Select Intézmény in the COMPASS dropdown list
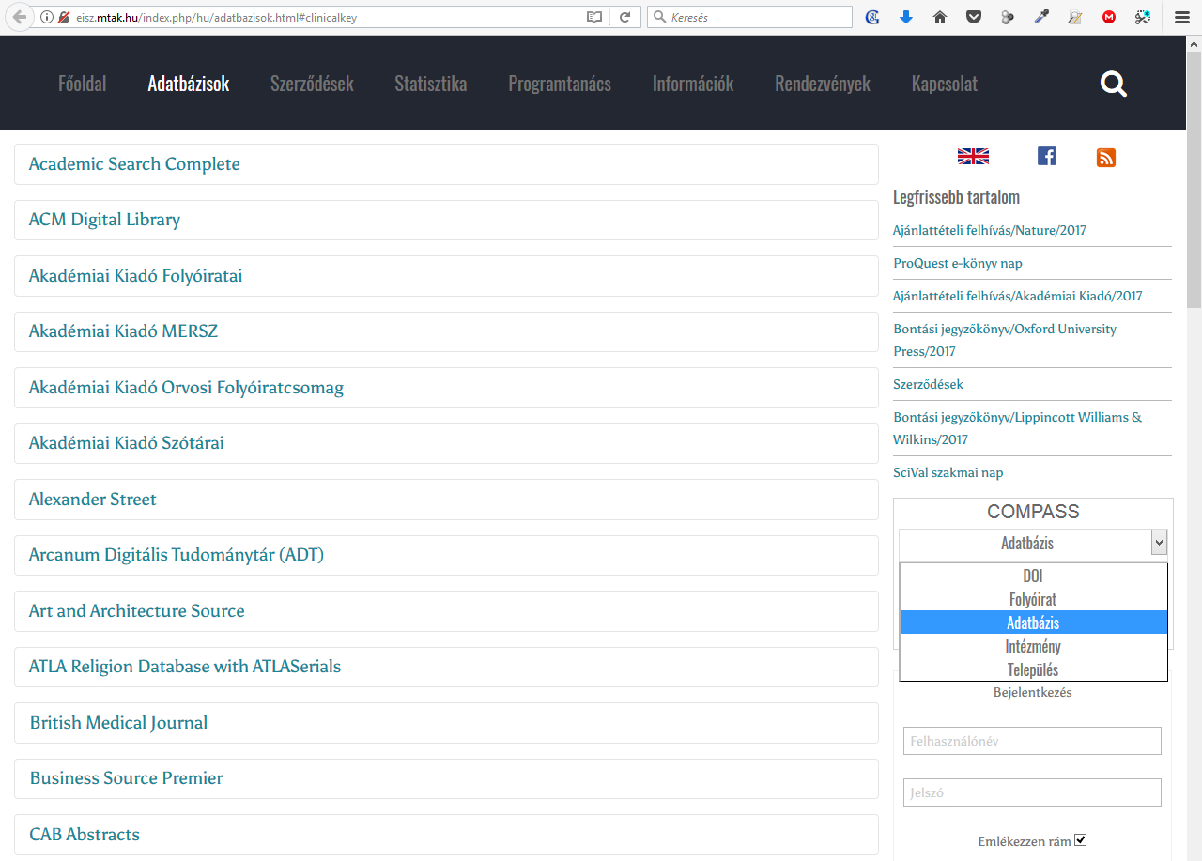This screenshot has height=861, width=1202. tap(1033, 646)
